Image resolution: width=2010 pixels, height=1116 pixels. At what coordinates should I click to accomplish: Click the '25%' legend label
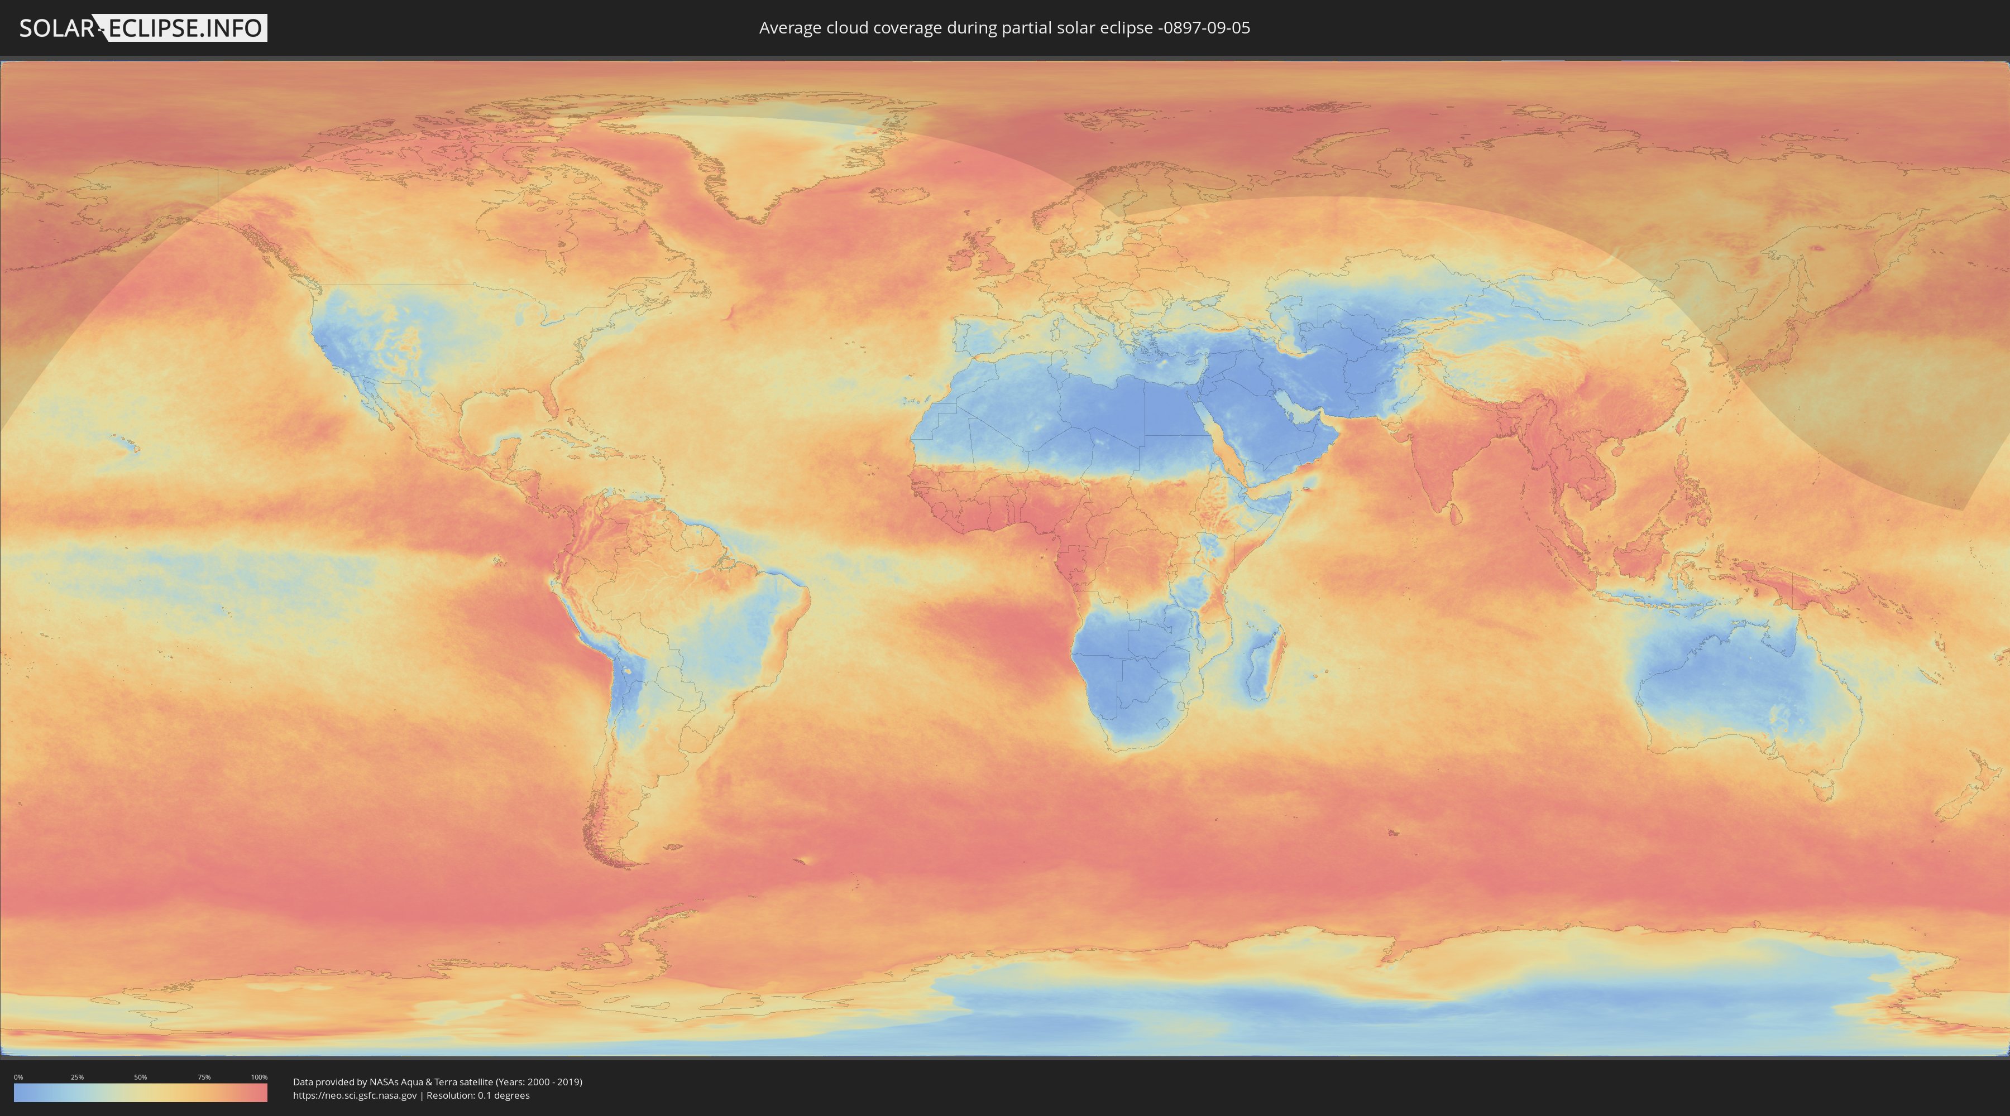coord(77,1077)
